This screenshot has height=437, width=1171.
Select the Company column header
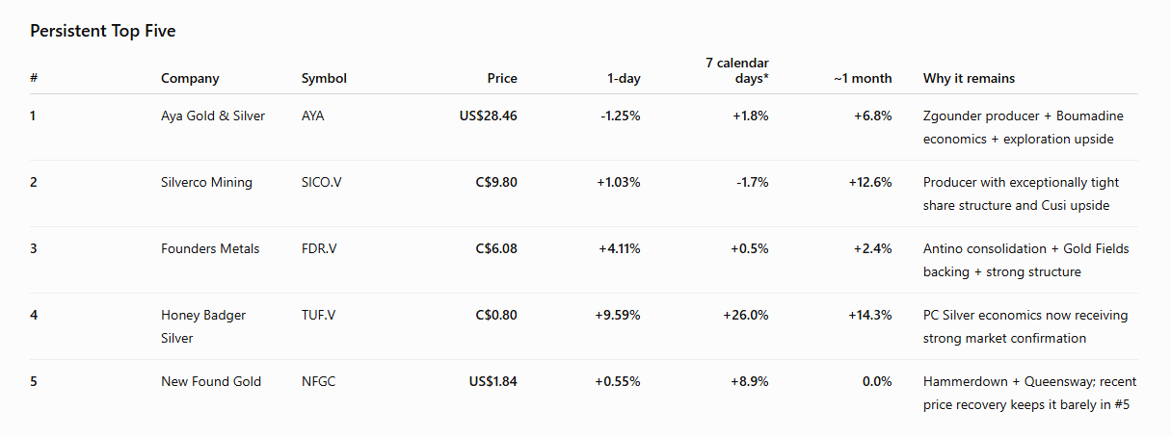[190, 79]
